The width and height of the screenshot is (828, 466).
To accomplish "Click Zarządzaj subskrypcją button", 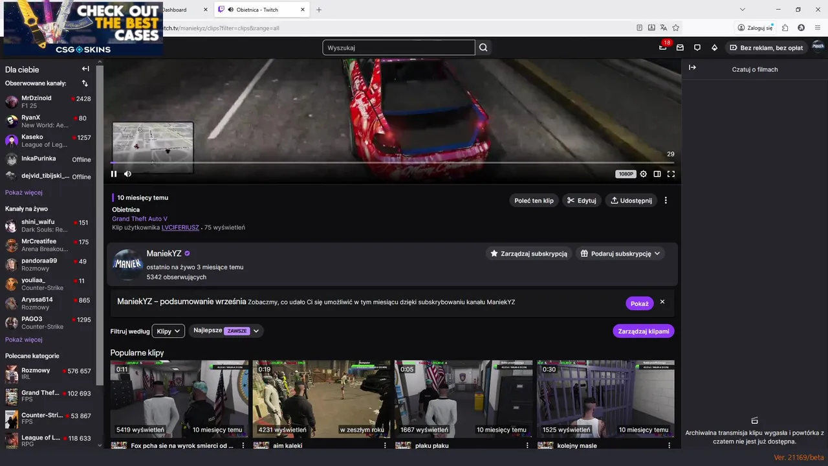I will pos(529,254).
